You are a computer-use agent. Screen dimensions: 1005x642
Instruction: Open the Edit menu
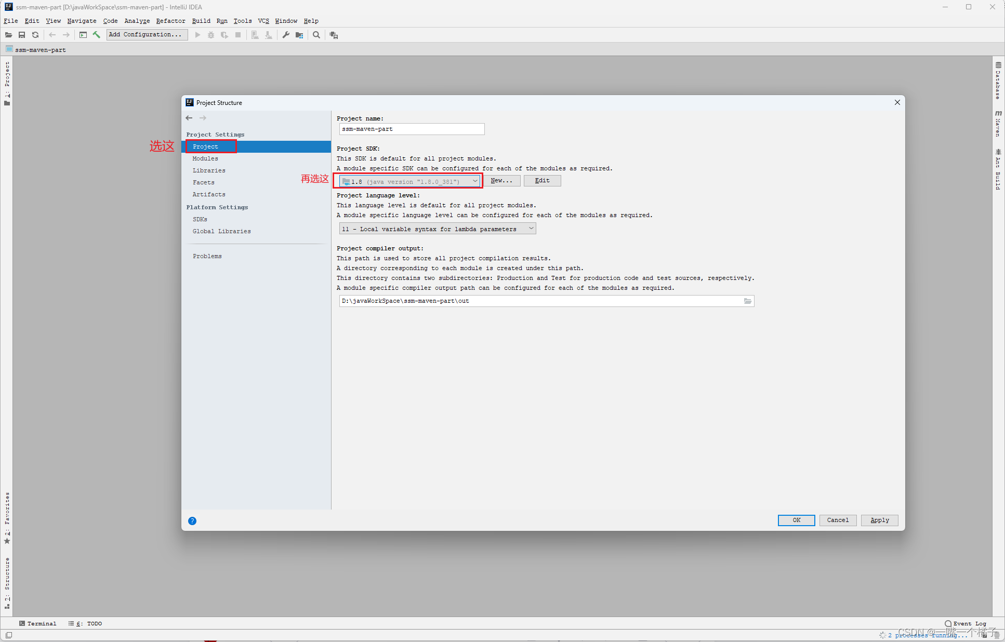coord(32,21)
